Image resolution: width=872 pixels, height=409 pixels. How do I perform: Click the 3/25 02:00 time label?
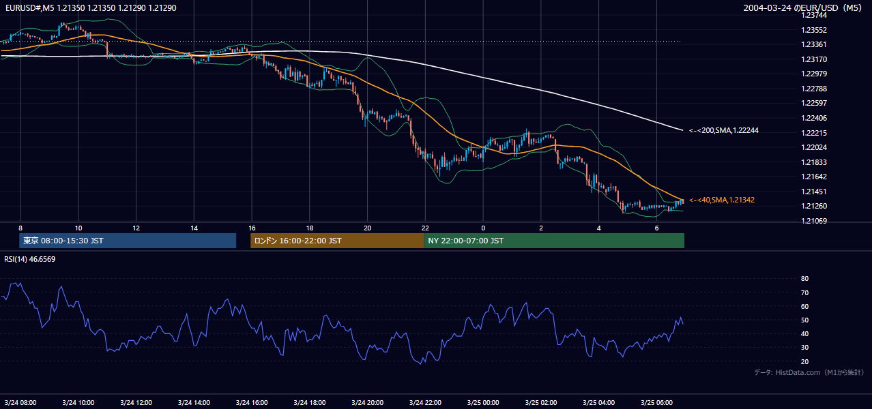(541, 403)
